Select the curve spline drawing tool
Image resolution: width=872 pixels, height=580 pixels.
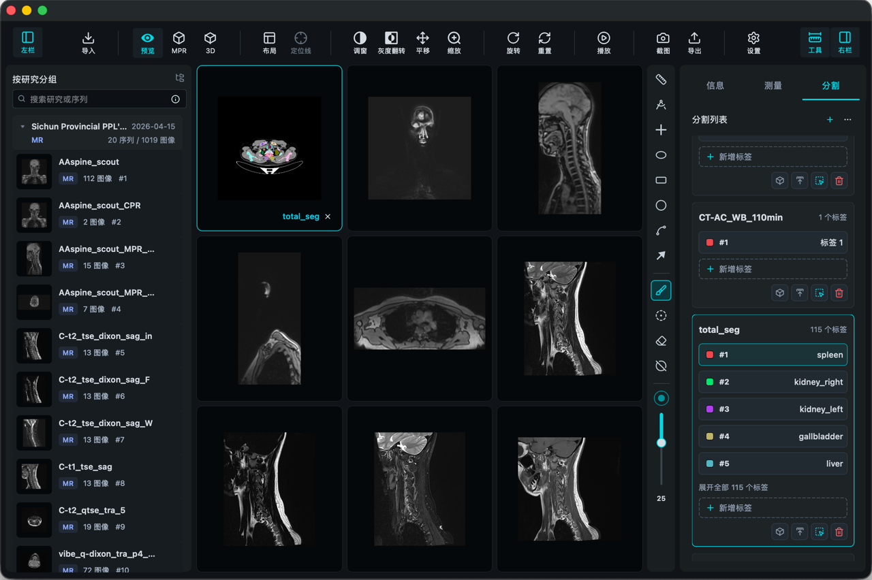[661, 231]
